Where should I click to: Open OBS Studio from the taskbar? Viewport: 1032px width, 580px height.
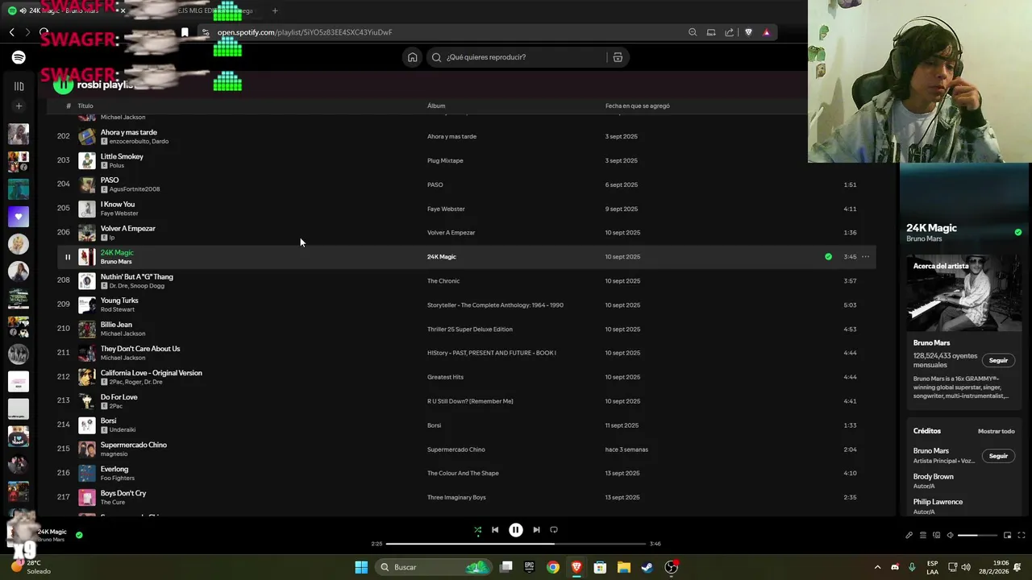coord(671,567)
